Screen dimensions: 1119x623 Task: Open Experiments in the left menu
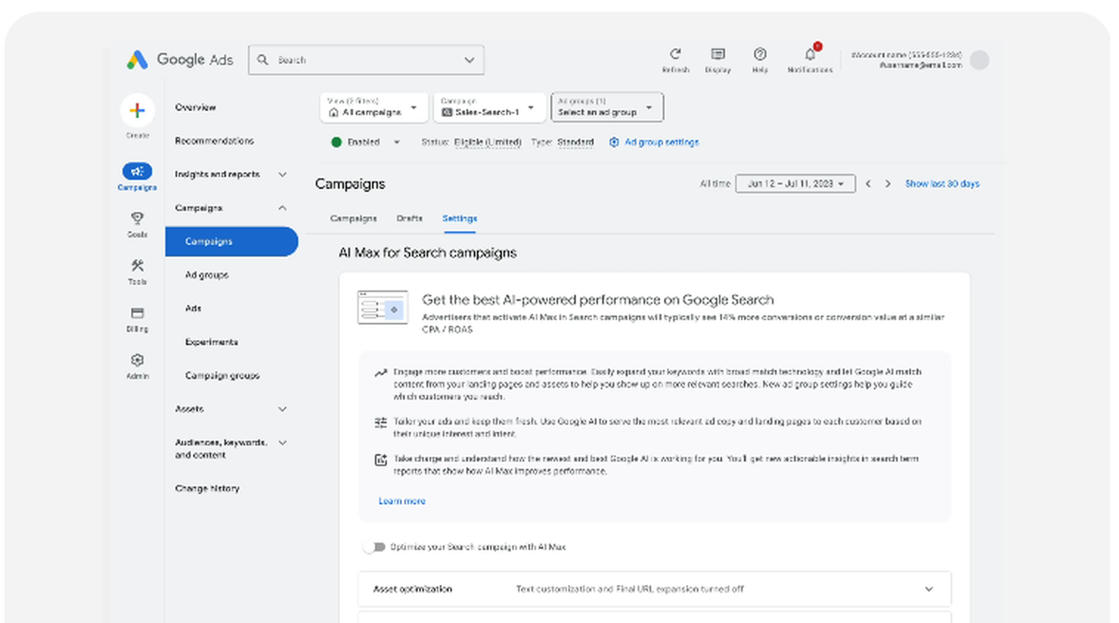pyautogui.click(x=211, y=342)
